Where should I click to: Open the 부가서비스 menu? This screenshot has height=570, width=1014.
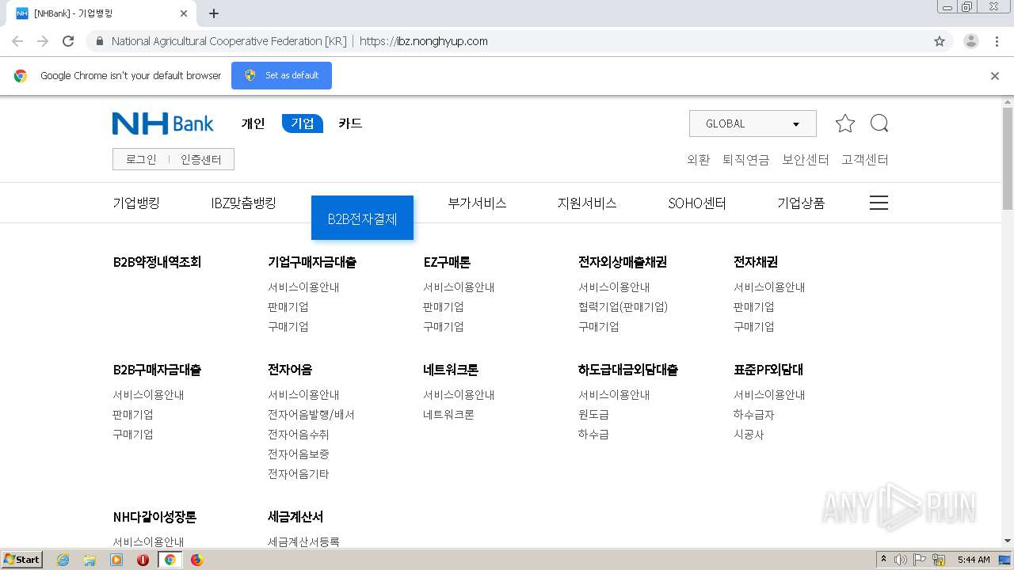(477, 203)
